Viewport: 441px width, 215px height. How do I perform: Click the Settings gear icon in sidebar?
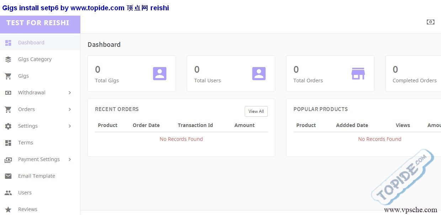[8, 126]
